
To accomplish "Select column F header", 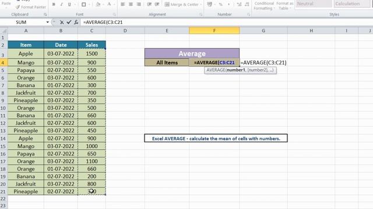I will 214,31.
